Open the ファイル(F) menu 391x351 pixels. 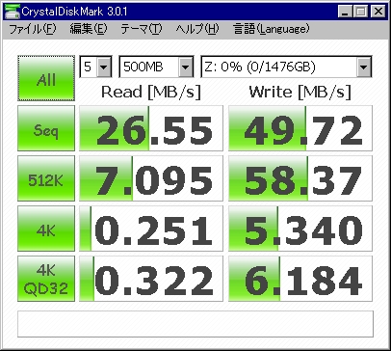point(32,29)
